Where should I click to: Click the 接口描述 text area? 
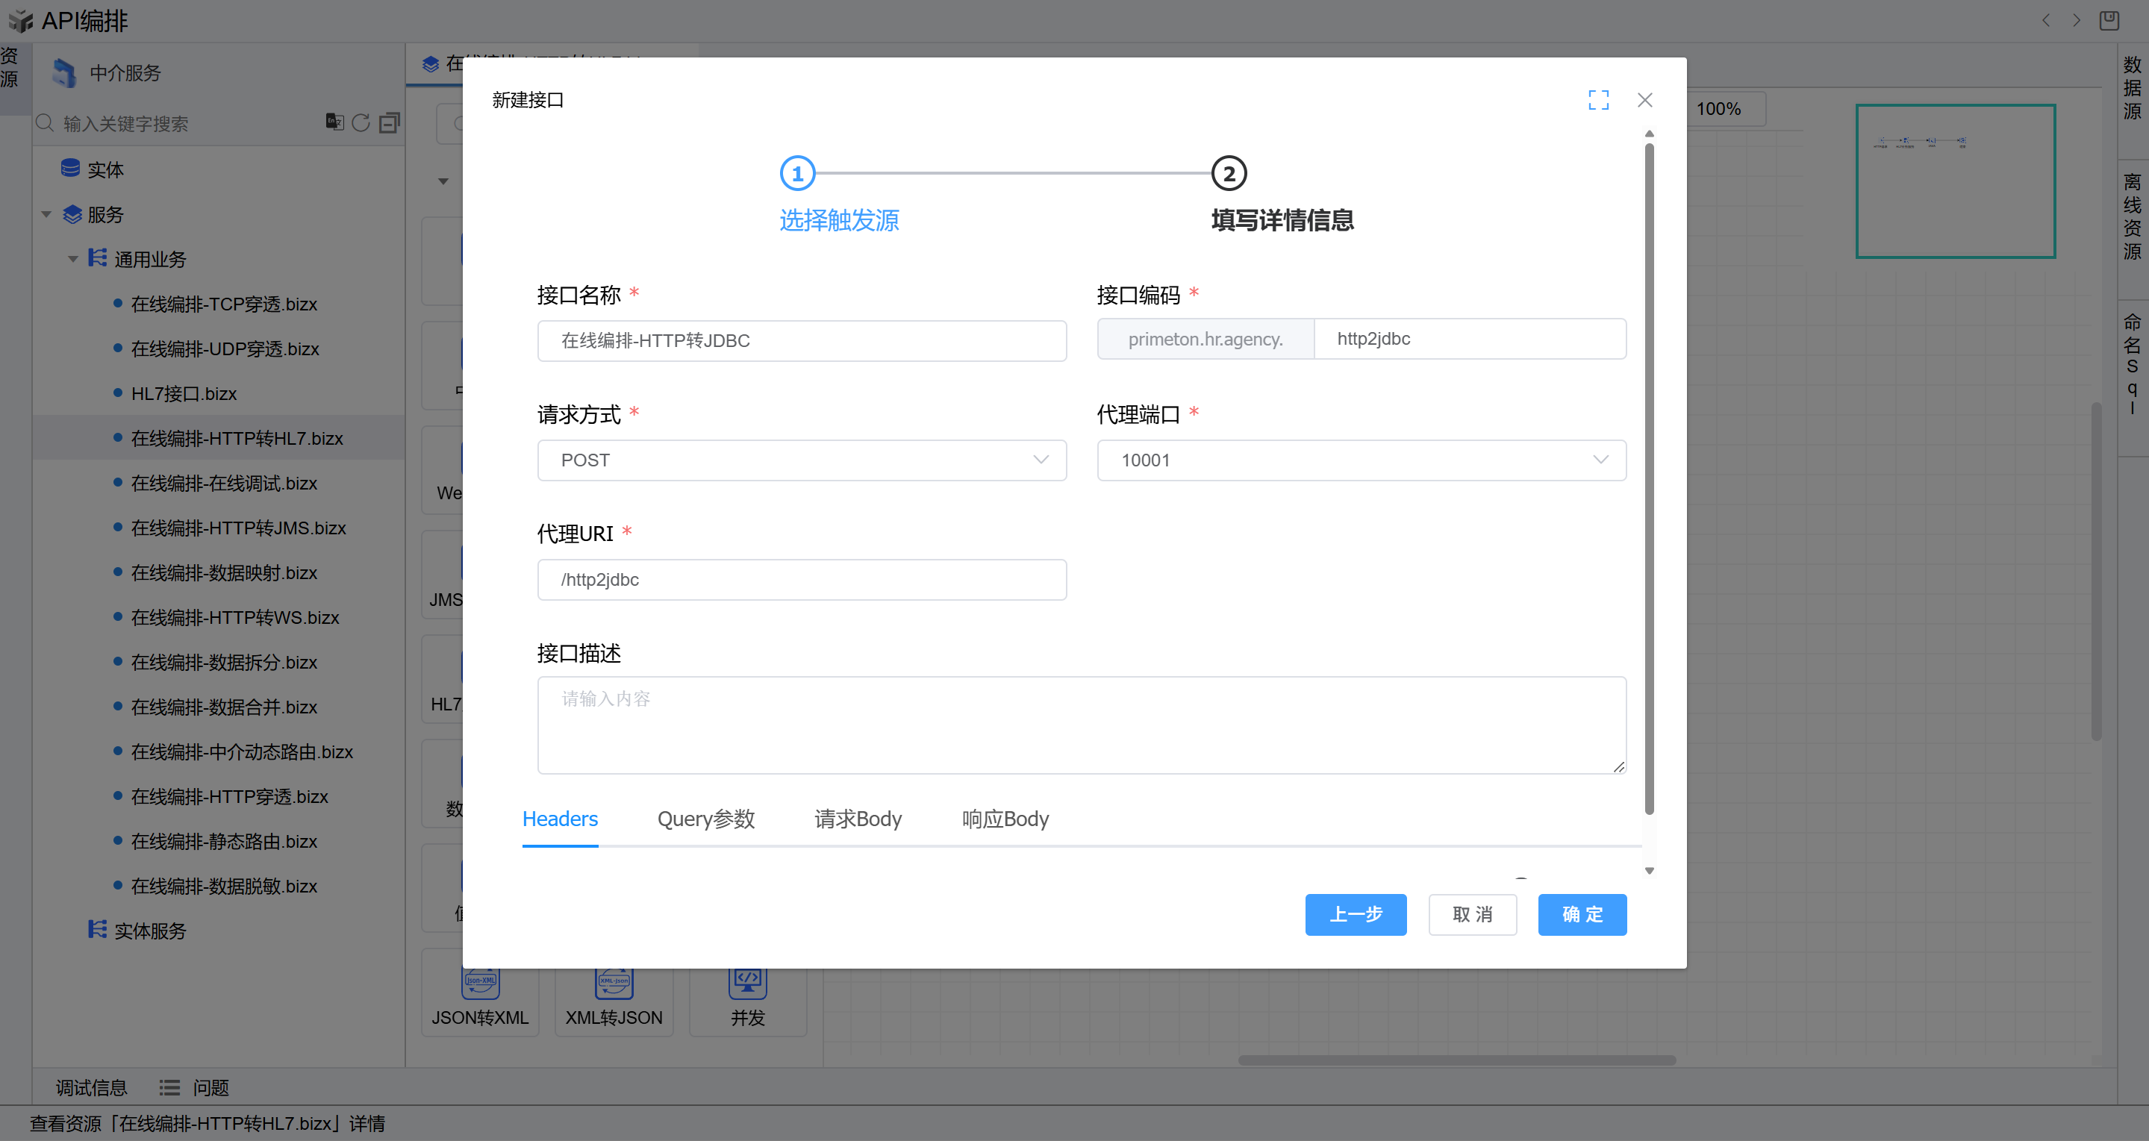[x=1080, y=724]
